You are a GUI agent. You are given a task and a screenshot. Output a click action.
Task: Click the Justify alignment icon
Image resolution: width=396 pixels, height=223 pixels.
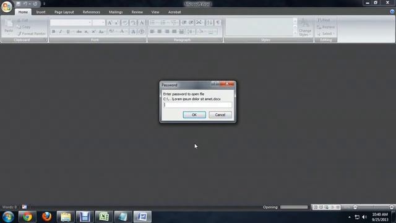pyautogui.click(x=174, y=32)
